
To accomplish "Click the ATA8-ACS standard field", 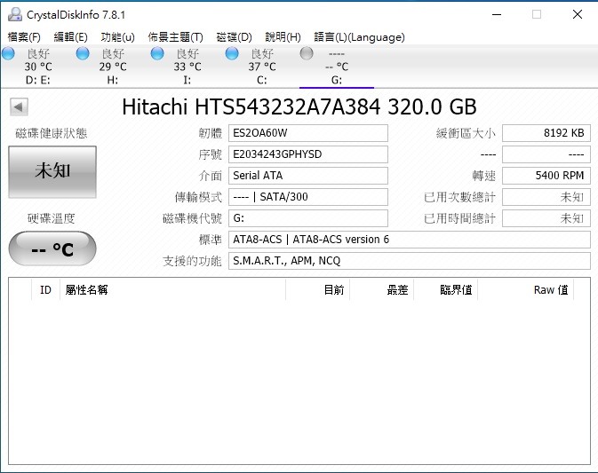I will (x=410, y=240).
